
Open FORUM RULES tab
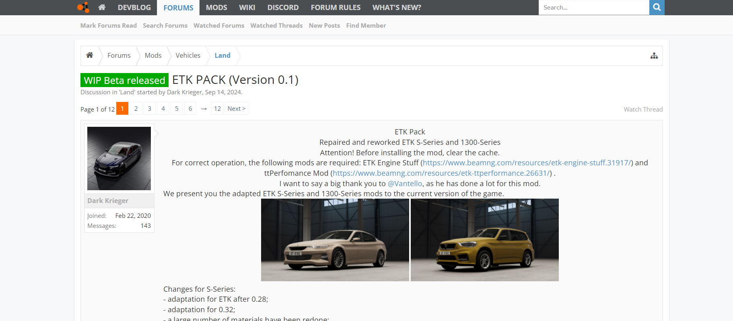click(x=336, y=8)
